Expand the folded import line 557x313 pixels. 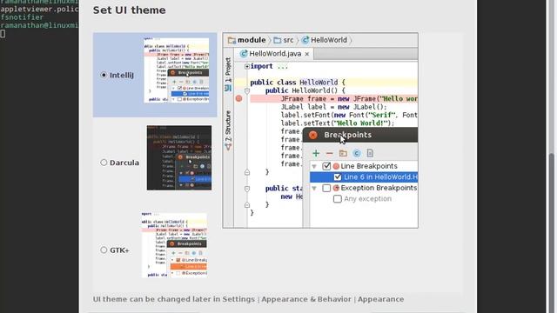[247, 66]
